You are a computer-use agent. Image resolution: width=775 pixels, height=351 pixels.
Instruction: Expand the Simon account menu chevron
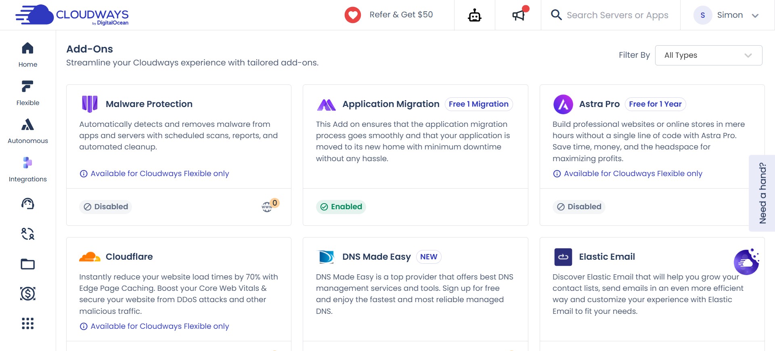point(755,16)
